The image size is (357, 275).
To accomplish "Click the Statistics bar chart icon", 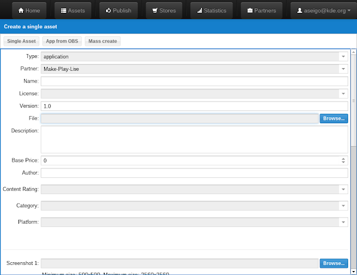I will pos(200,11).
